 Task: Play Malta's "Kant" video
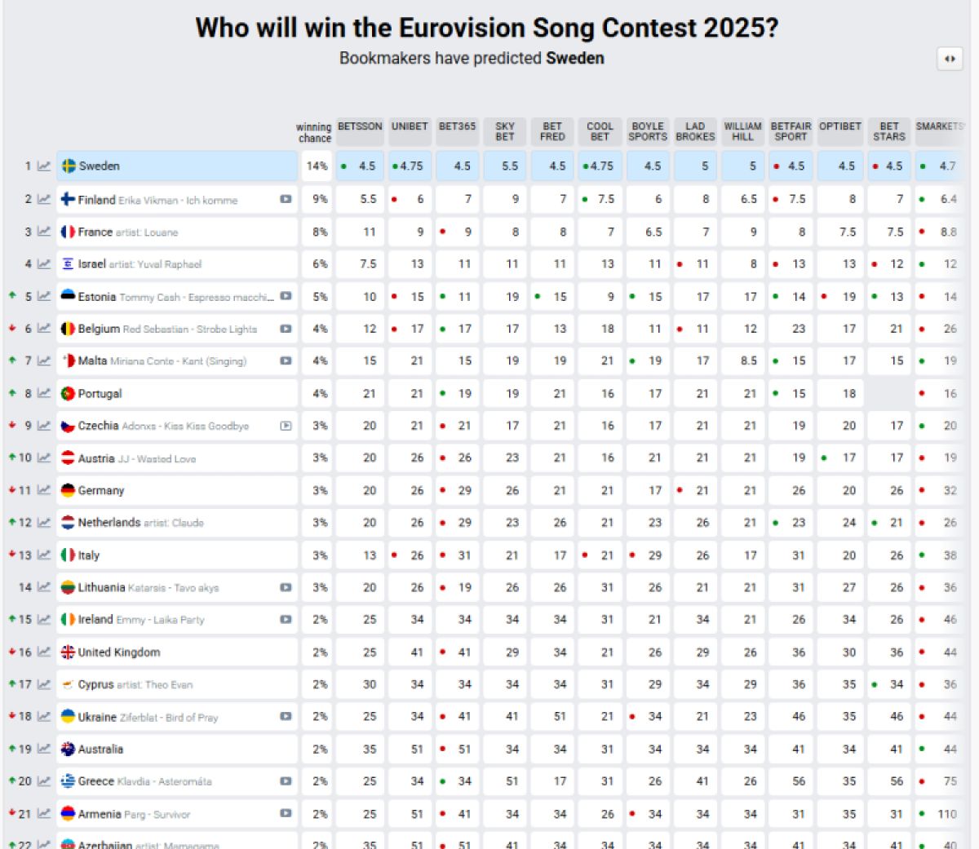(x=286, y=360)
